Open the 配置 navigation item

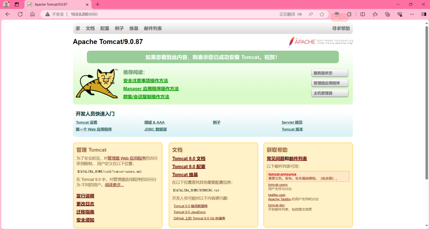(105, 28)
